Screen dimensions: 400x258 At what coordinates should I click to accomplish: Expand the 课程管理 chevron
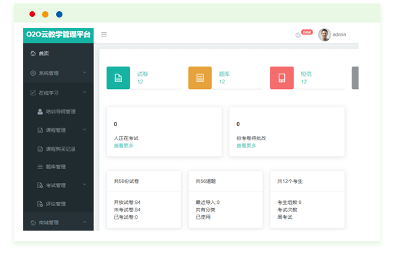(84, 130)
